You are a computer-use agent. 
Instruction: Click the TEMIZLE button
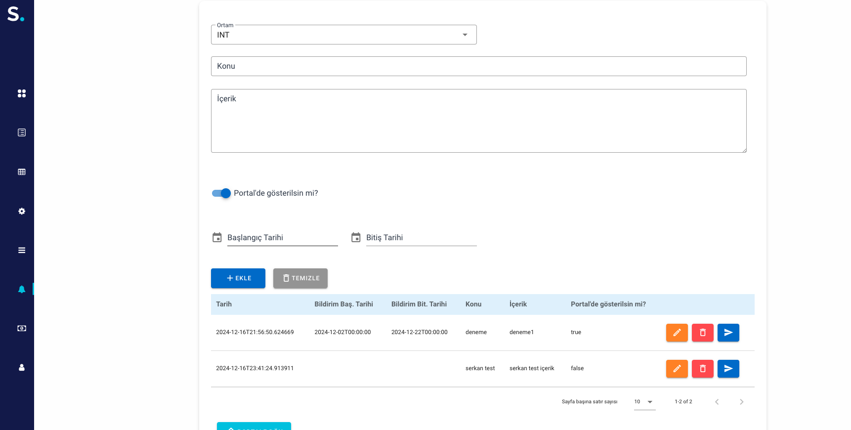(x=300, y=278)
